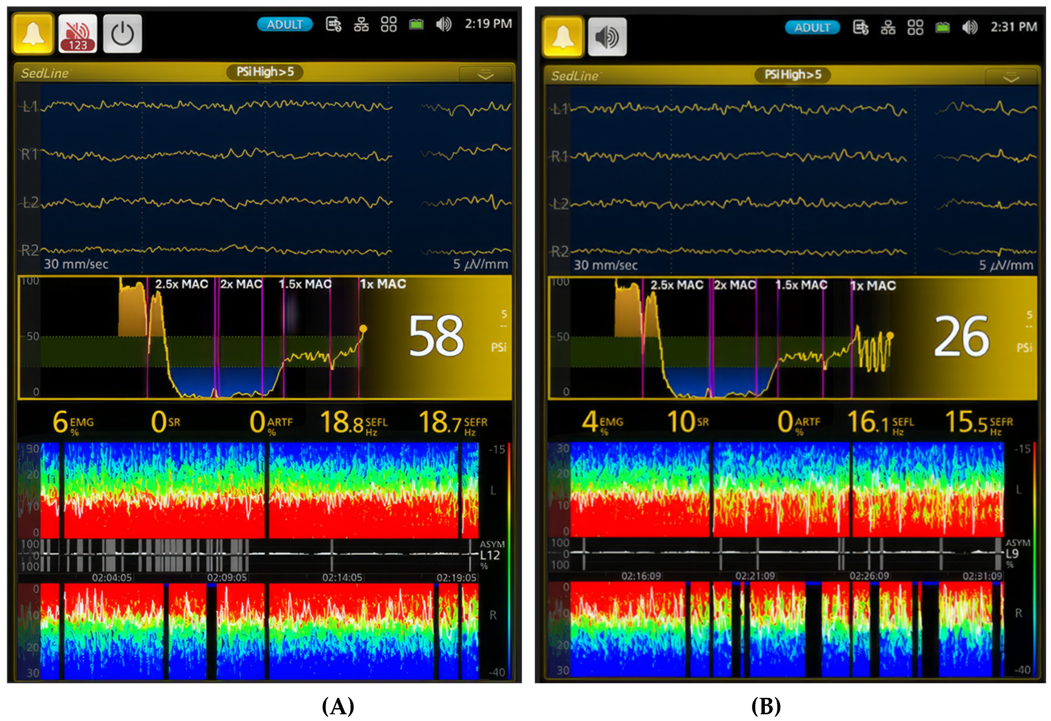Expand the SedLine panel chevron in panel A
Viewport: 1051px width, 721px height.
[486, 75]
